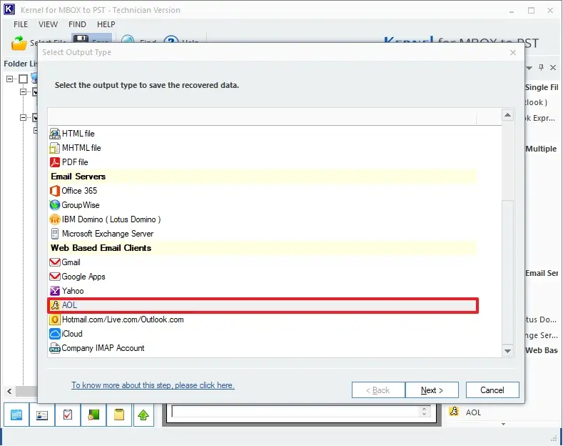
Task: Select the Hotmail.com/Live.com/Outlook.com icon
Action: point(54,319)
